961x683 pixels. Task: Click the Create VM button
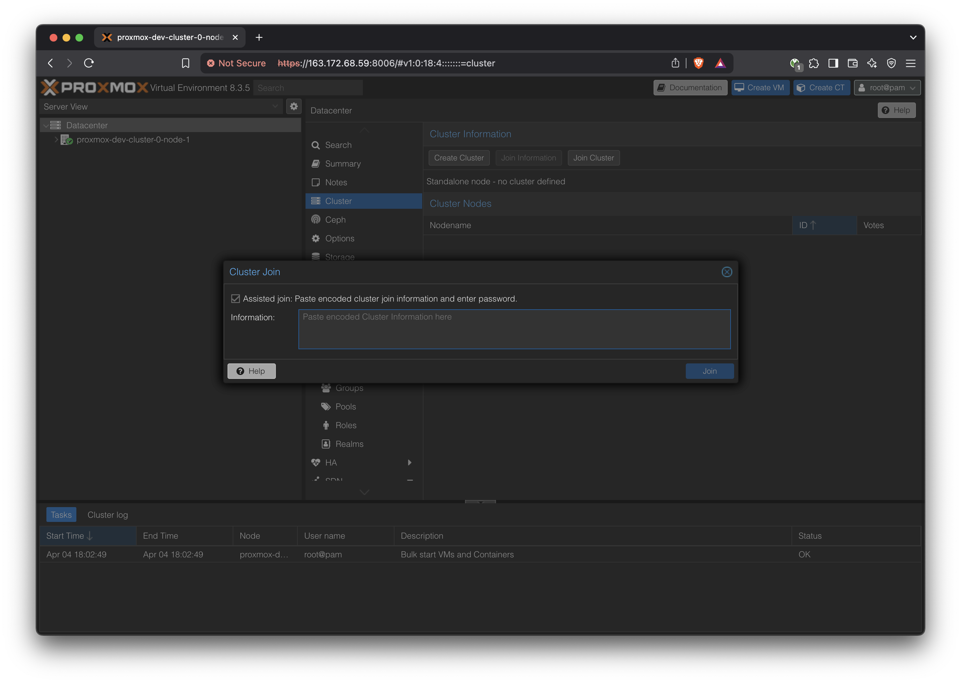pos(760,88)
